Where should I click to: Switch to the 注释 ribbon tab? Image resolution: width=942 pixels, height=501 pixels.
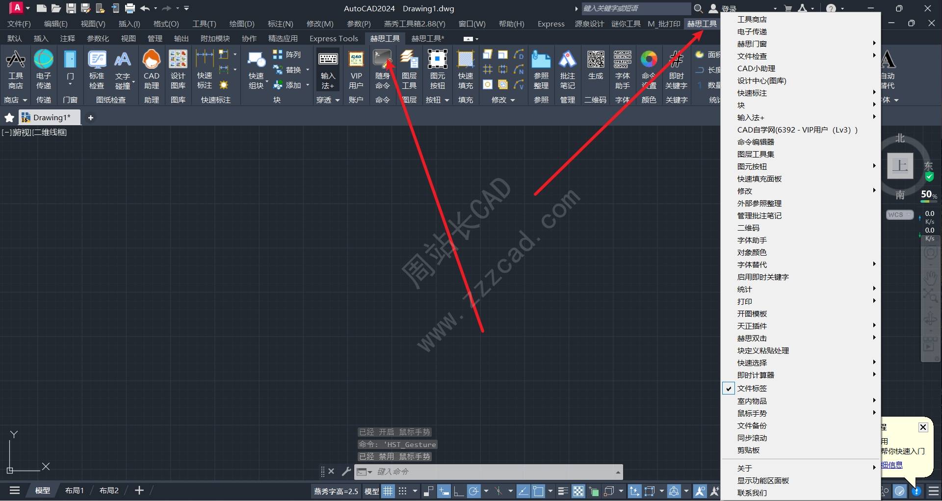[68, 38]
